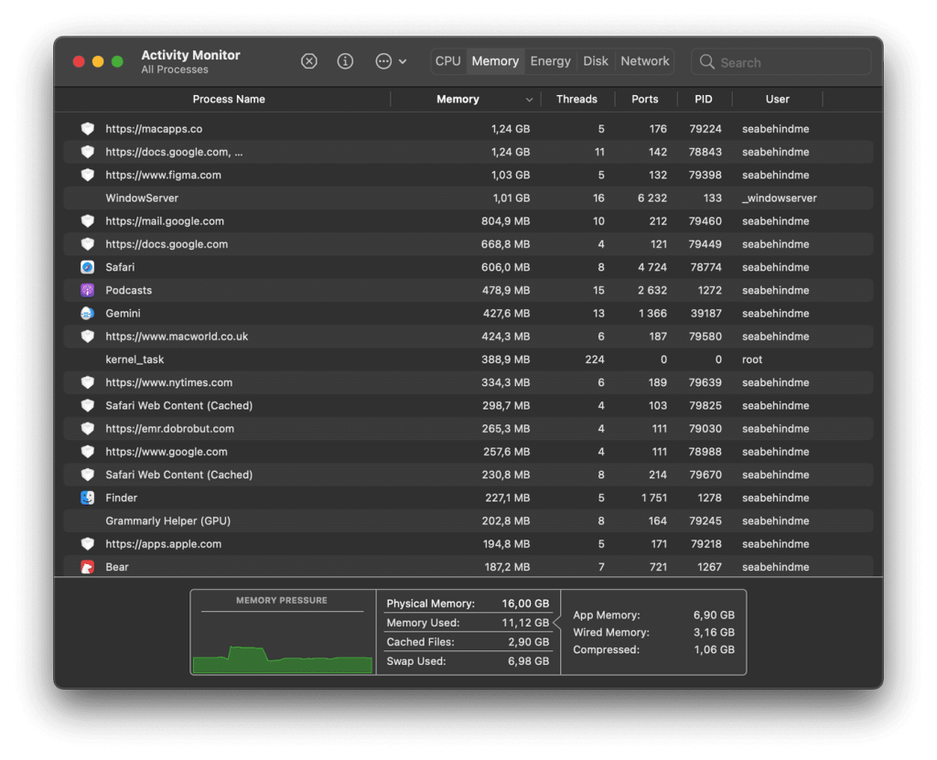Click shield icon next to www.figma.com

[x=87, y=175]
